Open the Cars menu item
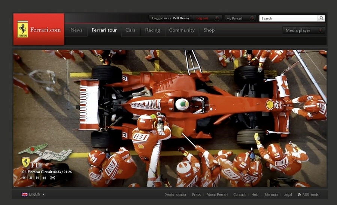The height and width of the screenshot is (205, 337). click(x=130, y=30)
